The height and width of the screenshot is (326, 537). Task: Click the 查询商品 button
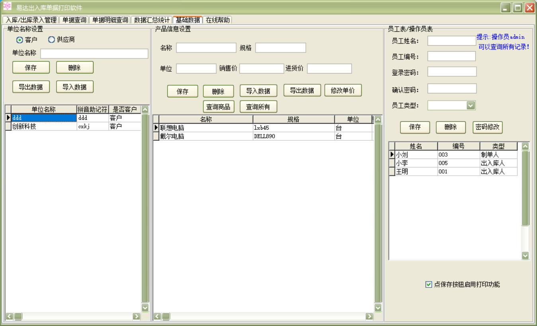pyautogui.click(x=219, y=107)
